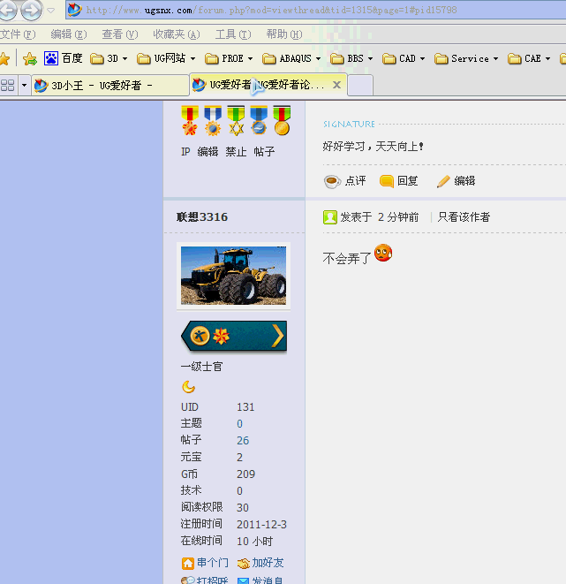The height and width of the screenshot is (584, 566).
Task: Open the 编辑(E) menu
Action: (x=69, y=34)
